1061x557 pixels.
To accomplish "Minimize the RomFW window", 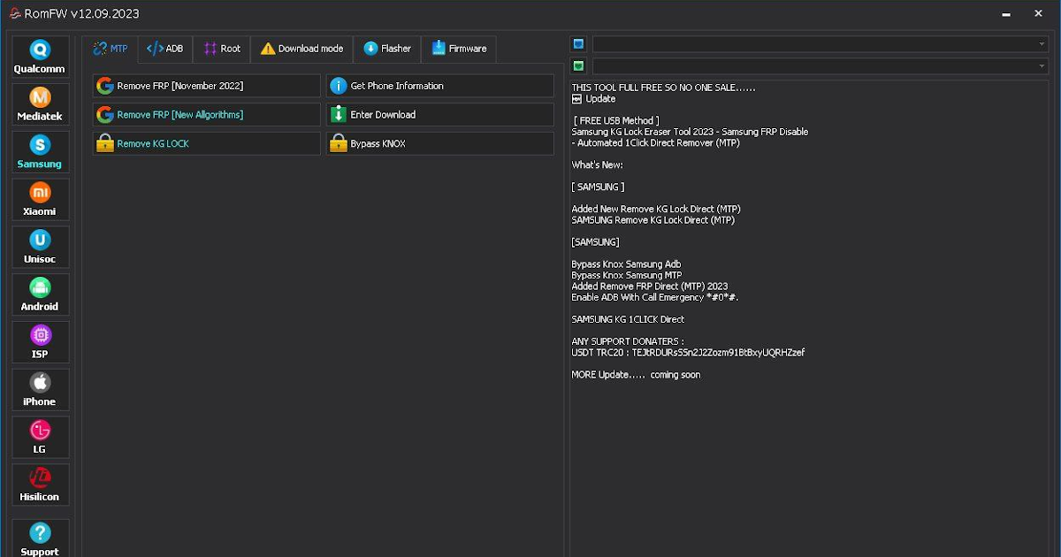I will pyautogui.click(x=1007, y=13).
